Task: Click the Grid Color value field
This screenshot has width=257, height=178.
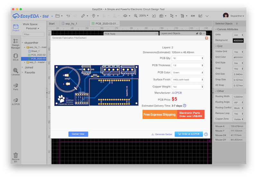Action: [x=238, y=58]
